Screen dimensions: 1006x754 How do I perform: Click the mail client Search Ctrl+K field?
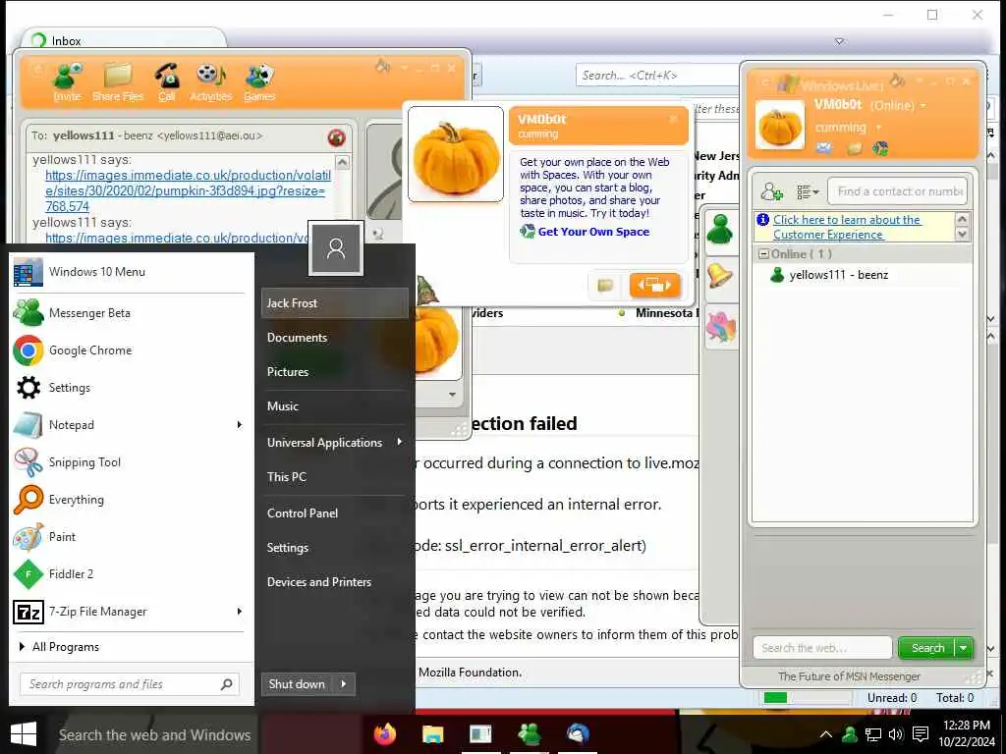point(657,75)
